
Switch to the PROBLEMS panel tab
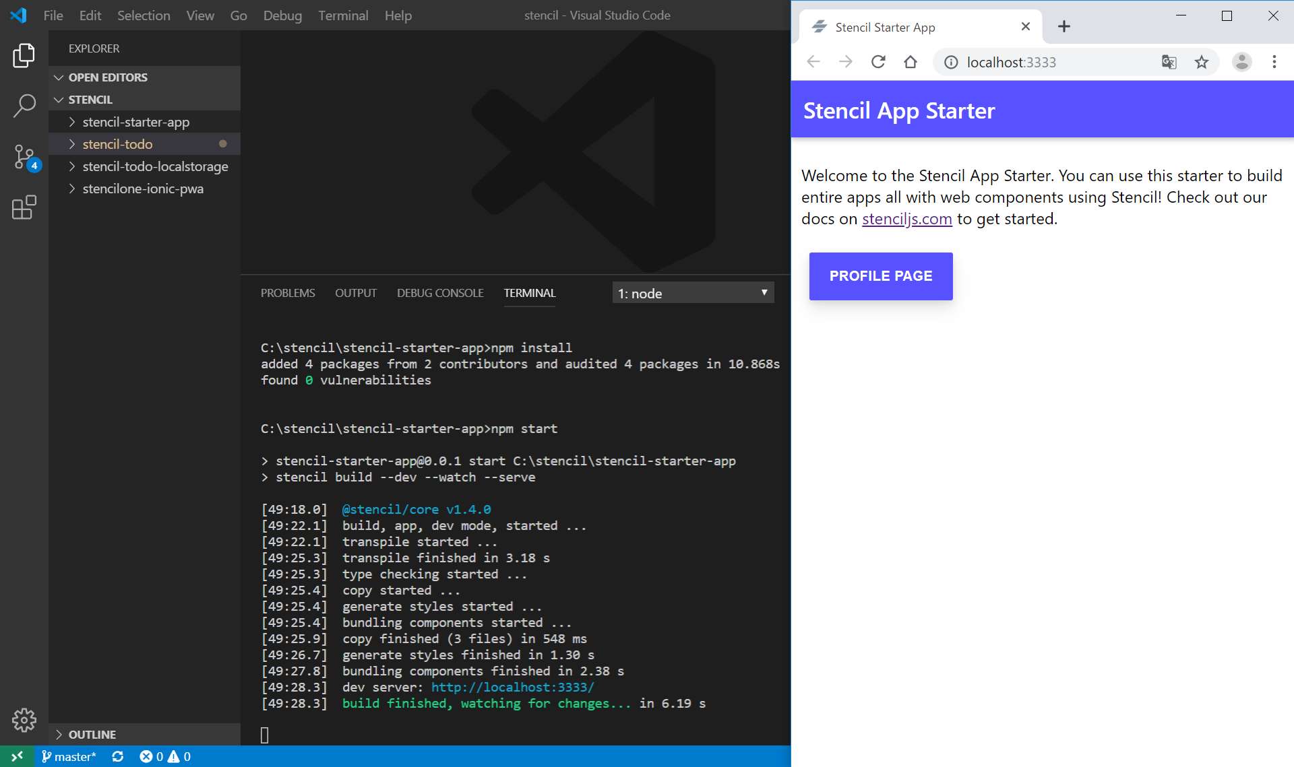tap(288, 293)
